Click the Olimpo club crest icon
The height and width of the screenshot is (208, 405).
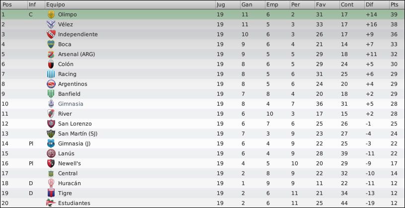tap(51, 14)
